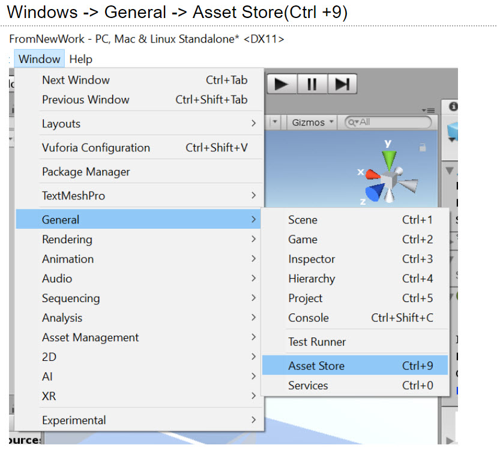Click the blue Z axis cone
Screen dimensions: 497x457
point(376,192)
